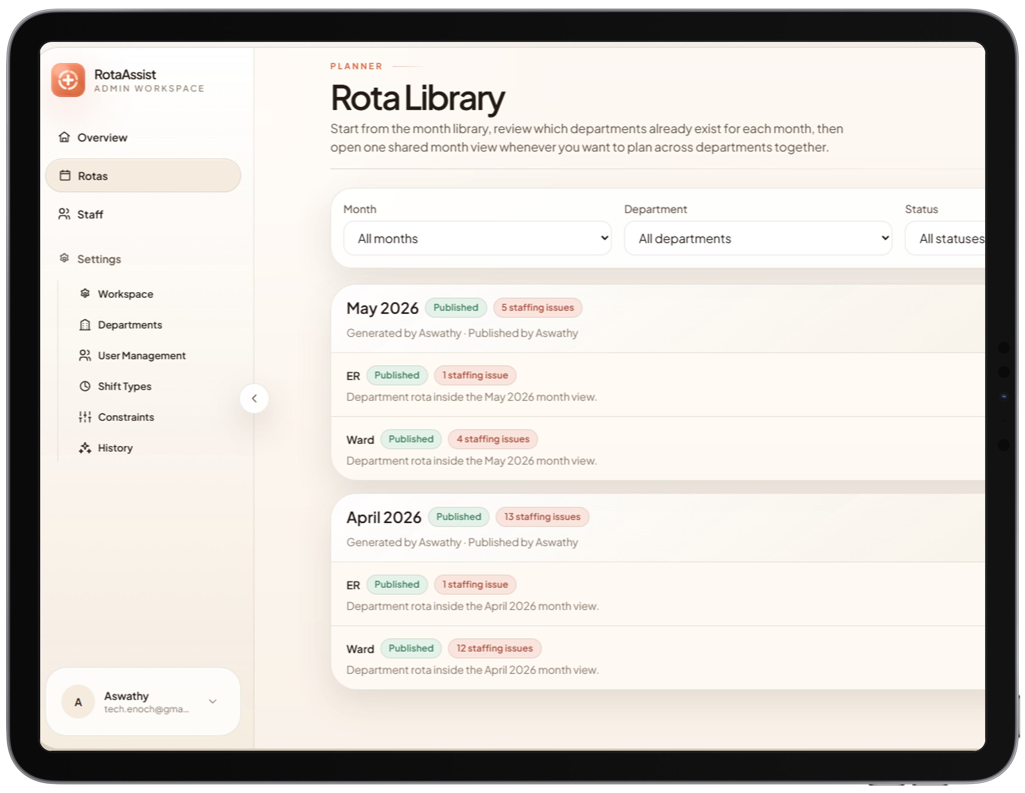Click the ADMIN WORKSPACE subtitle
The height and width of the screenshot is (793, 1025).
[149, 88]
